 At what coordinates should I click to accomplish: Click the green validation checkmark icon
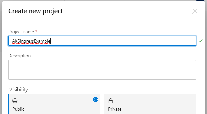(x=201, y=41)
